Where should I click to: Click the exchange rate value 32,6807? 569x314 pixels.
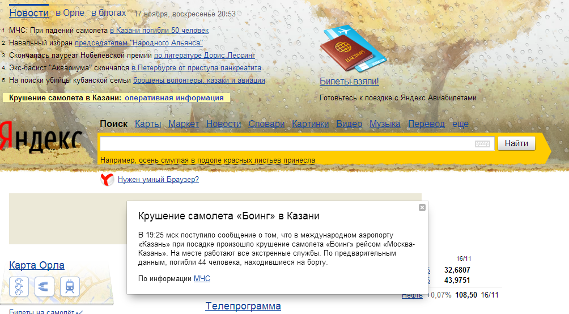pos(457,270)
